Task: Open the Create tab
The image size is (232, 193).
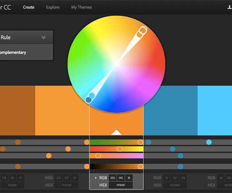Action: [29, 7]
